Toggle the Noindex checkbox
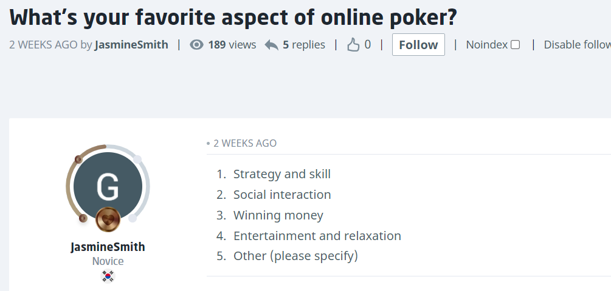611x291 pixels. (516, 45)
